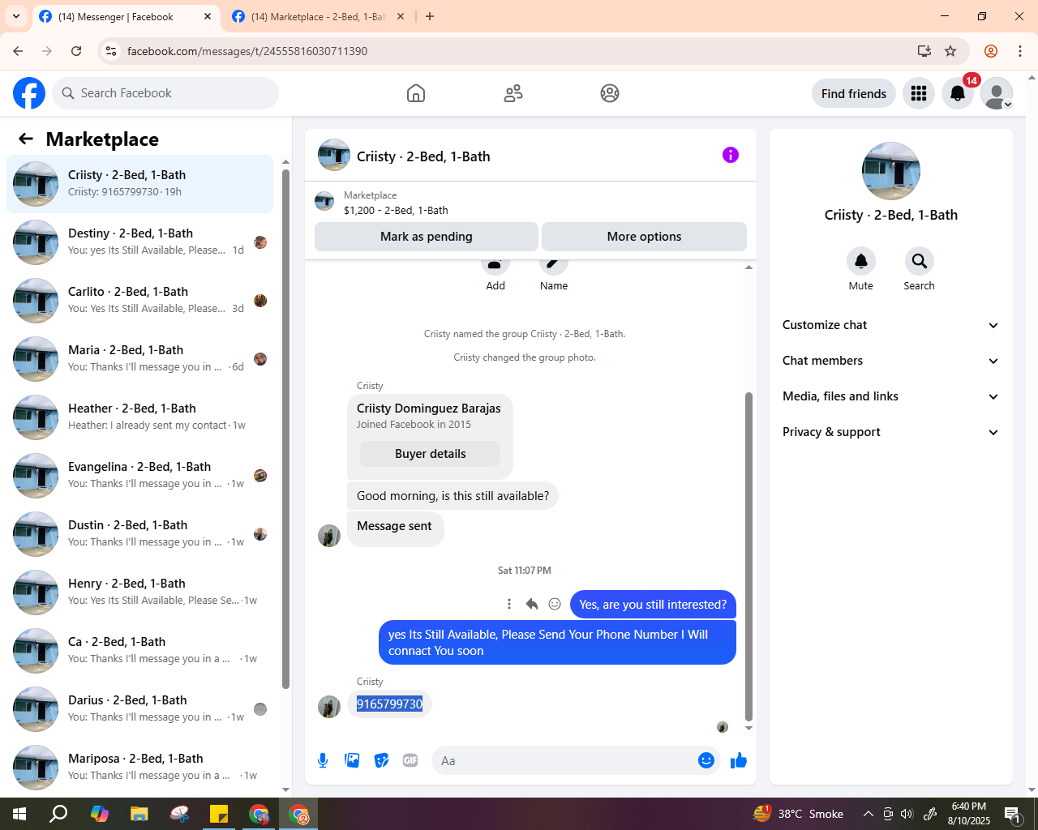Open purple conversation information icon
The width and height of the screenshot is (1038, 830).
[731, 155]
